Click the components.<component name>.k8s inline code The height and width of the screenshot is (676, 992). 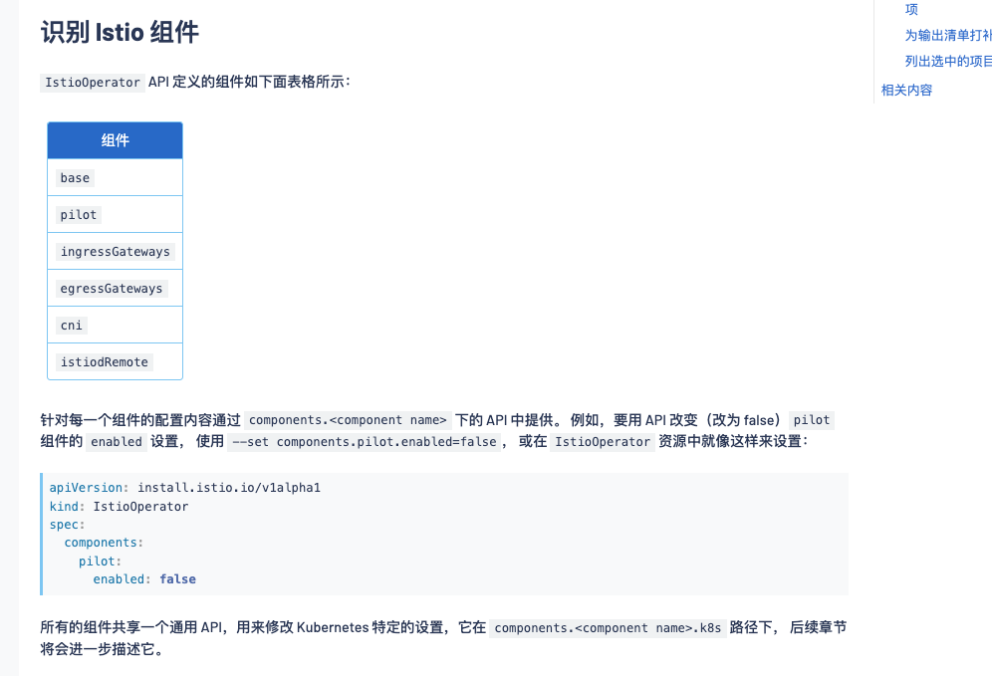(x=608, y=628)
